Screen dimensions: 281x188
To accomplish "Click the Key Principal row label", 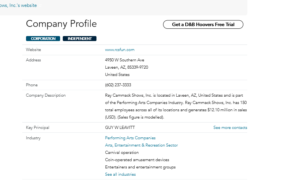I will click(38, 127).
